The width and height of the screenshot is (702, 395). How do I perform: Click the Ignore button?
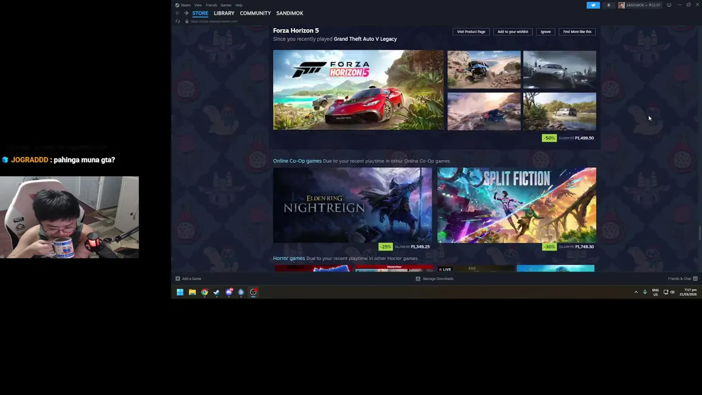click(546, 32)
